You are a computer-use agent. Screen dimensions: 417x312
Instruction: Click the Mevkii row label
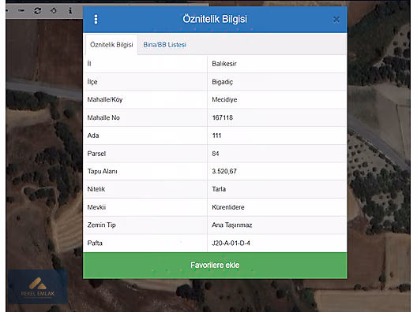(96, 207)
